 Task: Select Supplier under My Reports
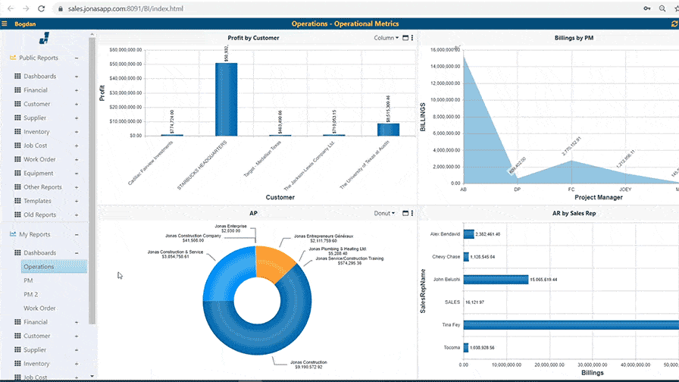[35, 350]
